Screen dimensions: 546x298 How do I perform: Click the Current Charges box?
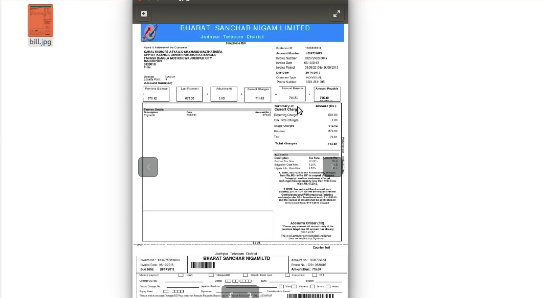coord(258,95)
